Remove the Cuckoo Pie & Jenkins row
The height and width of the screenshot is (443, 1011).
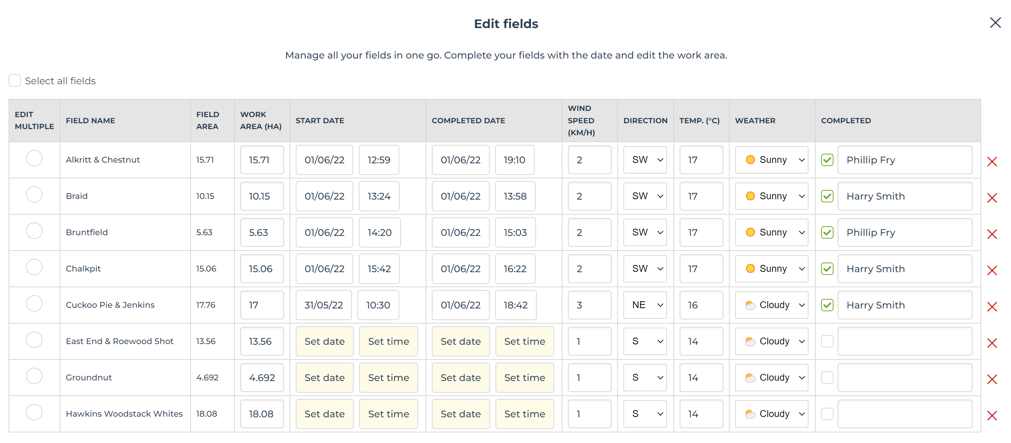point(992,306)
